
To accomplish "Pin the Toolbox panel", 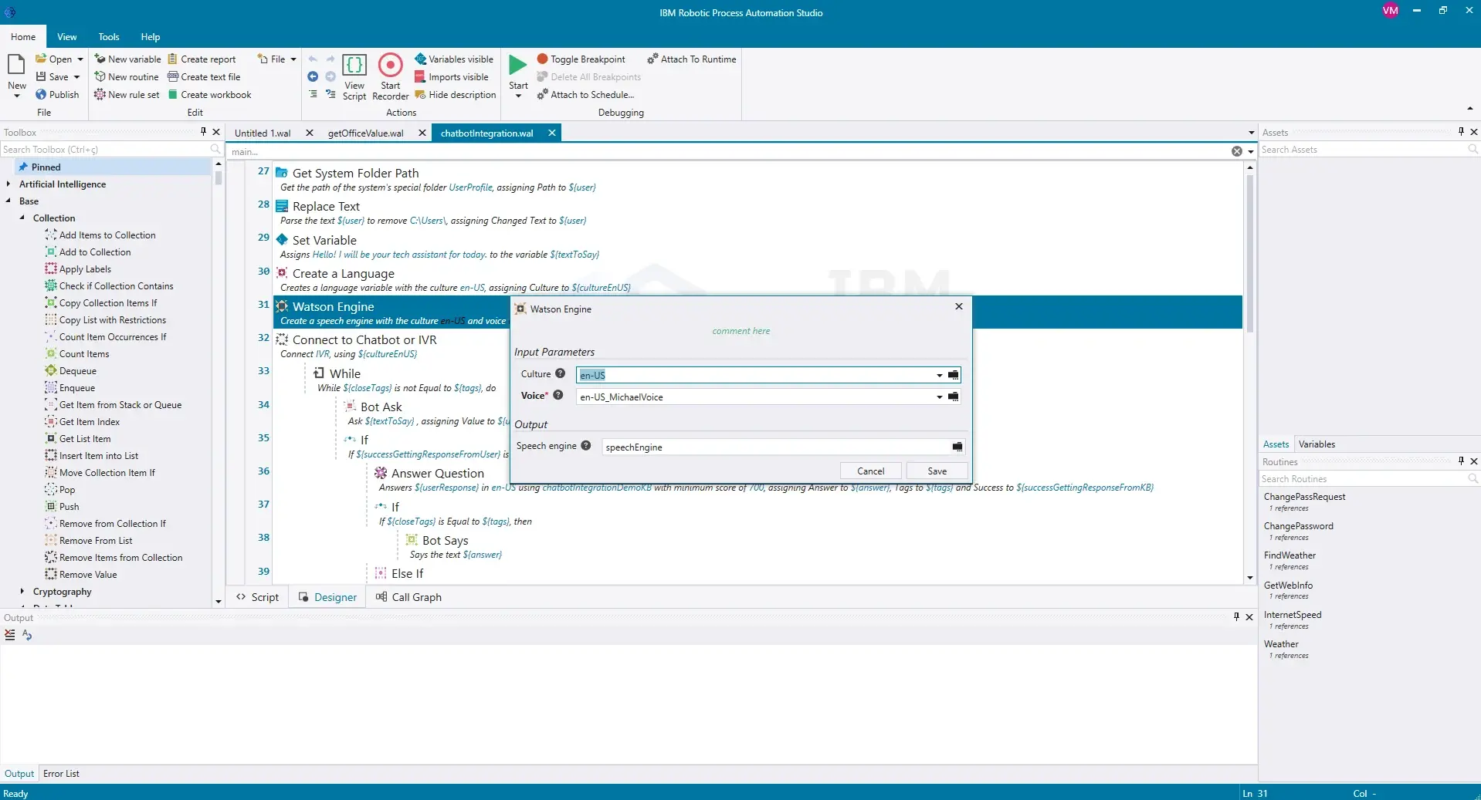I will point(203,132).
